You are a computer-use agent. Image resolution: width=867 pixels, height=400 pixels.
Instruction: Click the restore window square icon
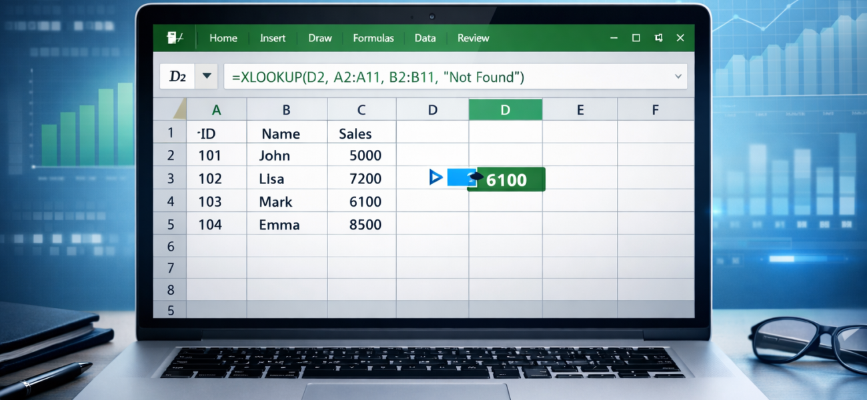pos(636,38)
